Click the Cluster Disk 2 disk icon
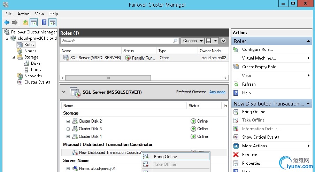The image size is (315, 172). click(75, 121)
